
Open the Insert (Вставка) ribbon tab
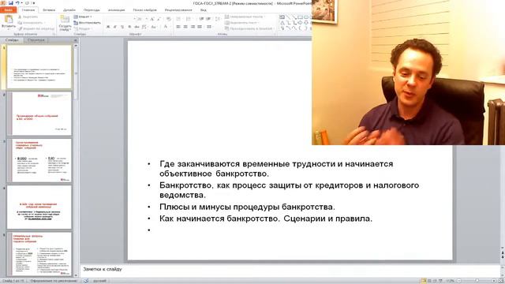[49, 10]
